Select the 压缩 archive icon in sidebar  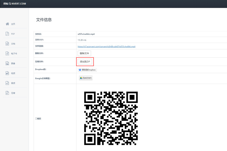tap(7, 93)
